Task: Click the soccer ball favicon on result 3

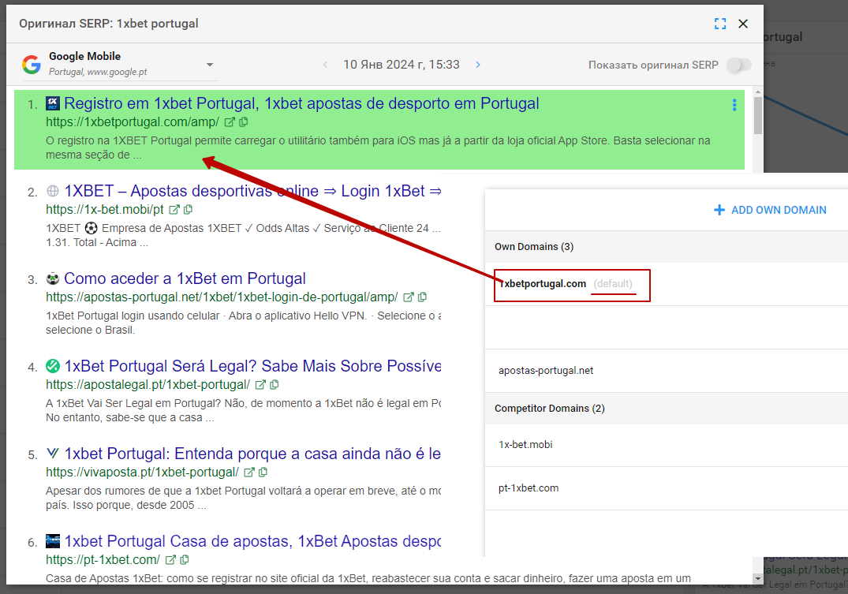Action: point(53,278)
